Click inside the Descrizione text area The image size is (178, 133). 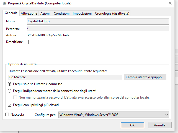click(98, 50)
